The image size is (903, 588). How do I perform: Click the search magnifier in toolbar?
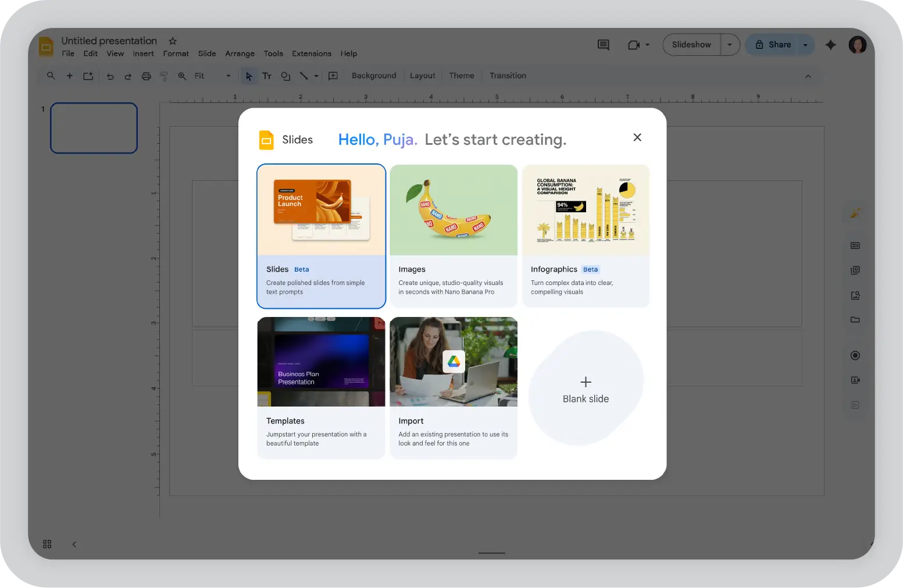(51, 76)
